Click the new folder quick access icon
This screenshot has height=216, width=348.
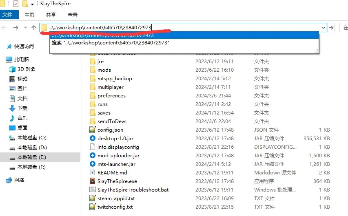coord(25,4)
